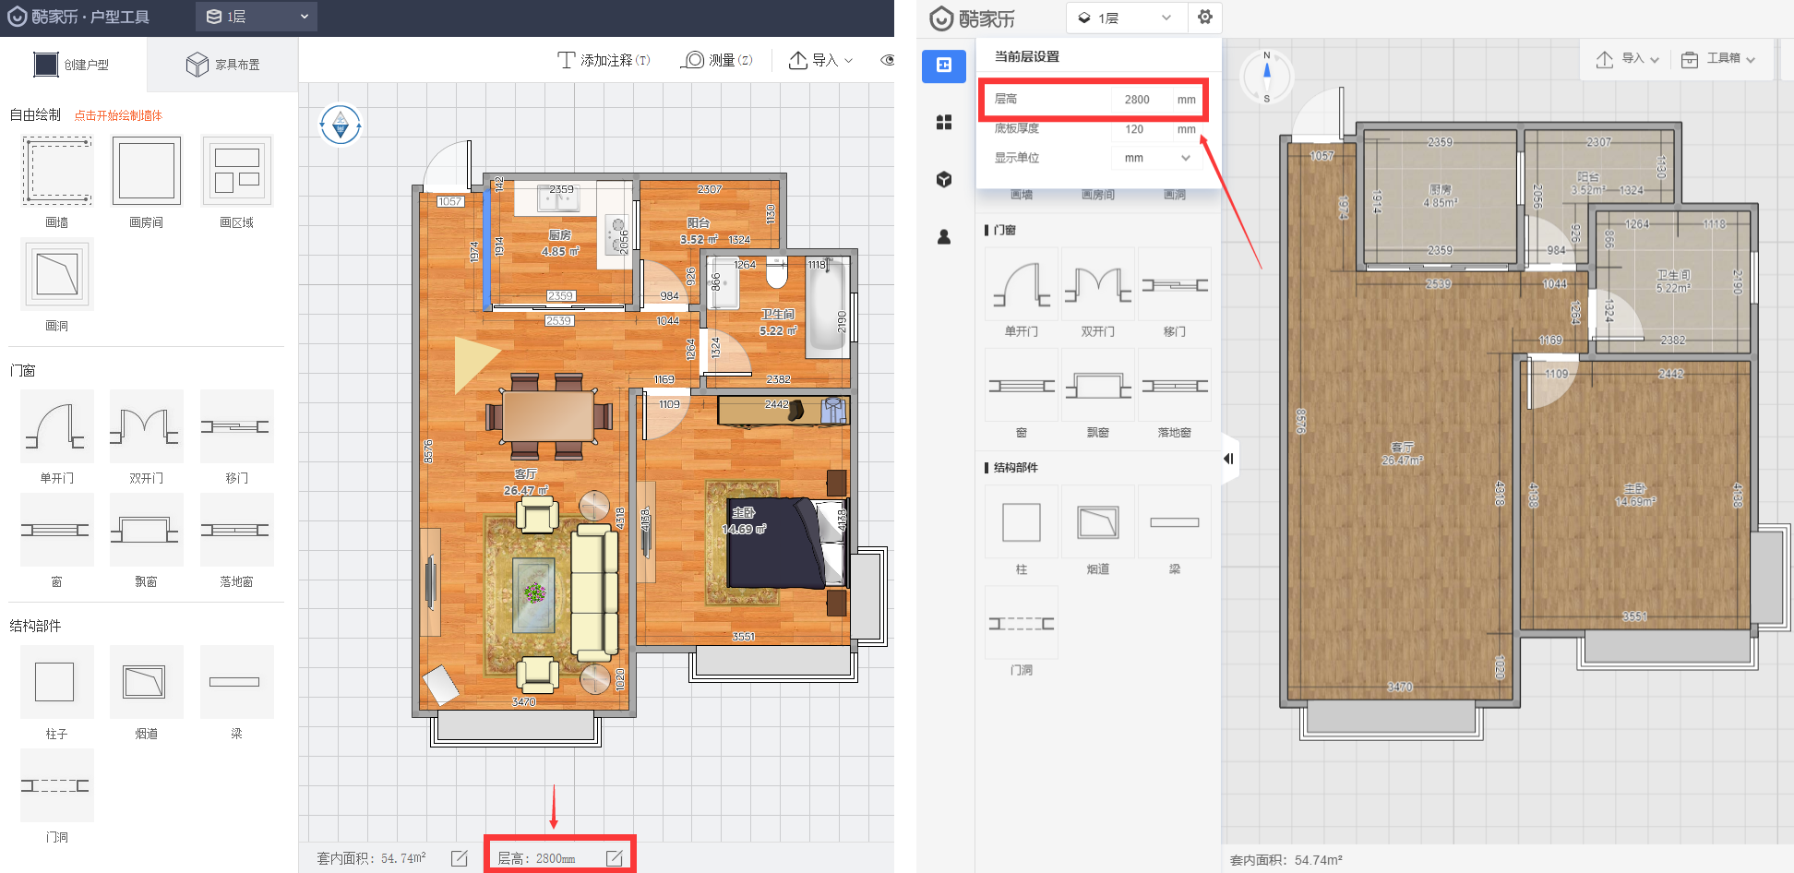This screenshot has width=1794, height=873.
Task: Select 画区域 area drawing tool in left window
Action: [x=237, y=171]
